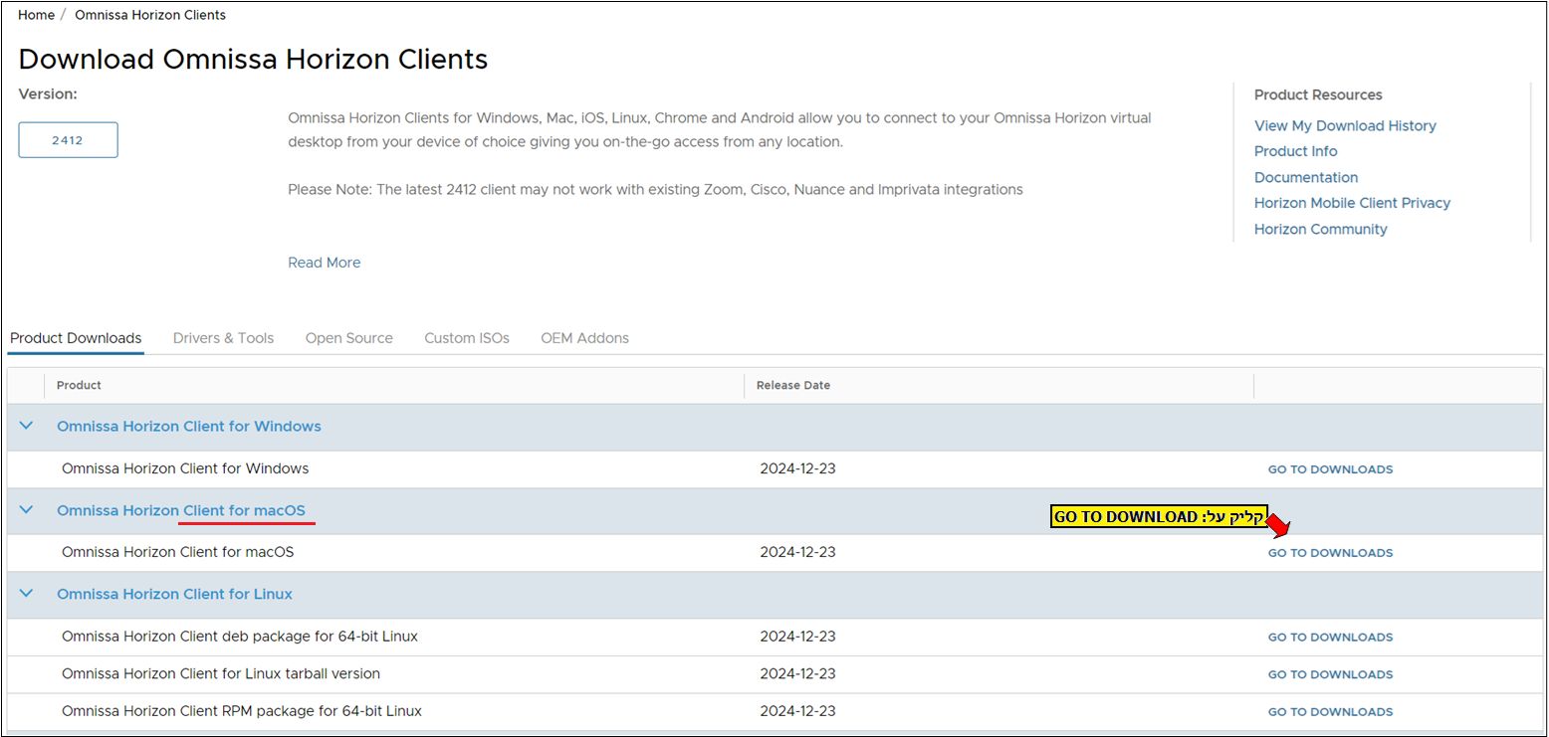Go to downloads for Linux deb package
1549x737 pixels.
click(1330, 638)
